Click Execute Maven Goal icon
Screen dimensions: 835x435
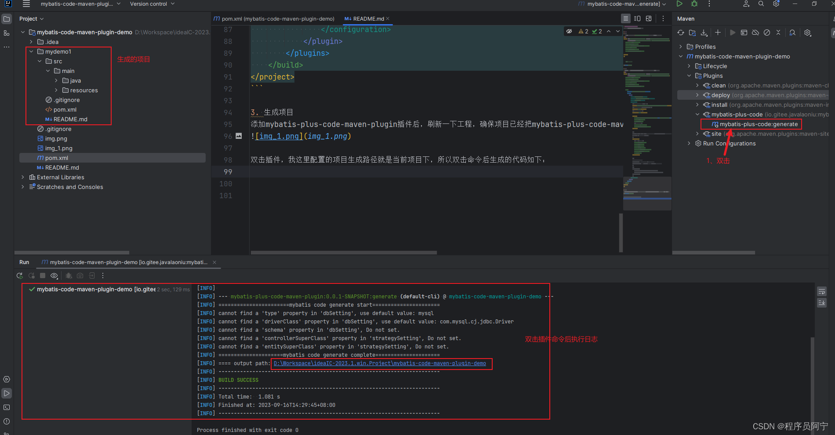pyautogui.click(x=744, y=33)
